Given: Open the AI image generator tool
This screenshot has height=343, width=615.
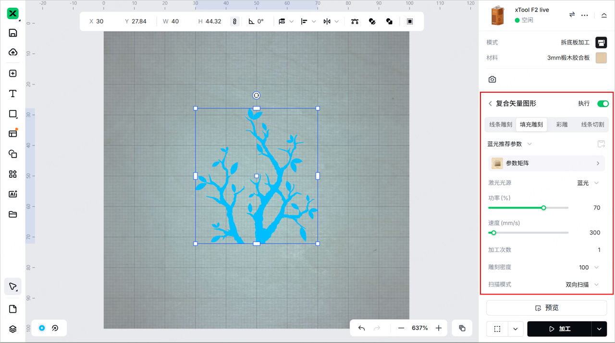Looking at the screenshot, I should [13, 194].
